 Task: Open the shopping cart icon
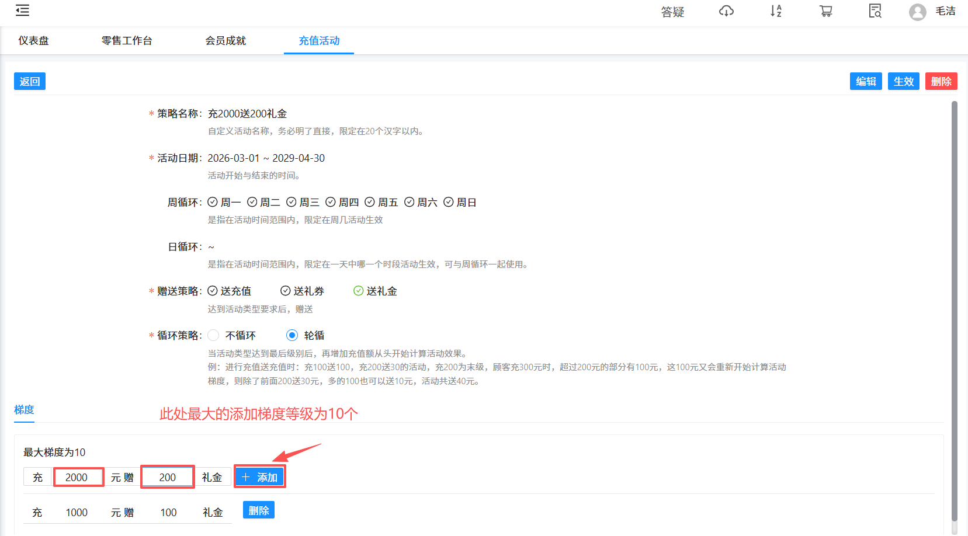pyautogui.click(x=825, y=11)
